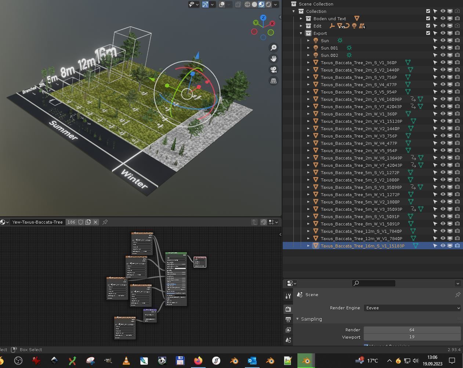Toggle node editor backdrop/snap icon
Viewport: 463px width, 368px height.
[264, 222]
